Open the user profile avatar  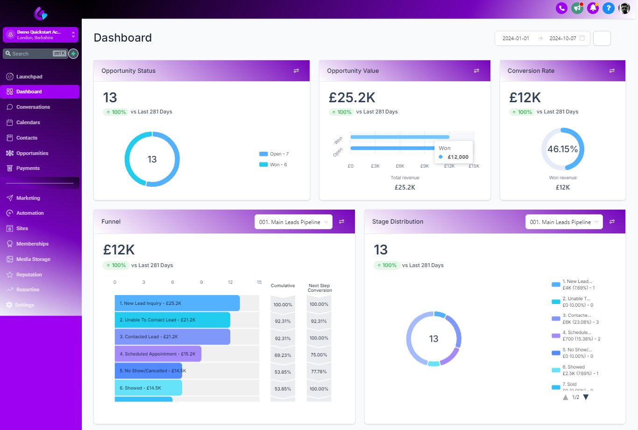(x=624, y=8)
